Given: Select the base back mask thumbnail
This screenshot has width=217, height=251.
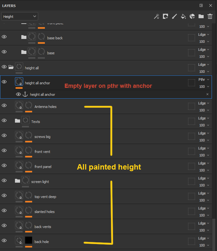Looking at the screenshot, I should (41, 36).
